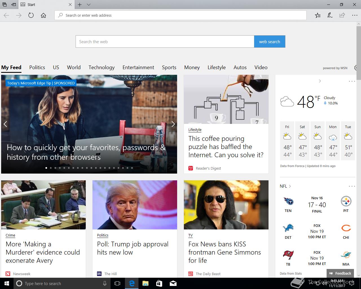Image resolution: width=361 pixels, height=289 pixels.
Task: Show previous carousel slide
Action: click(5, 124)
